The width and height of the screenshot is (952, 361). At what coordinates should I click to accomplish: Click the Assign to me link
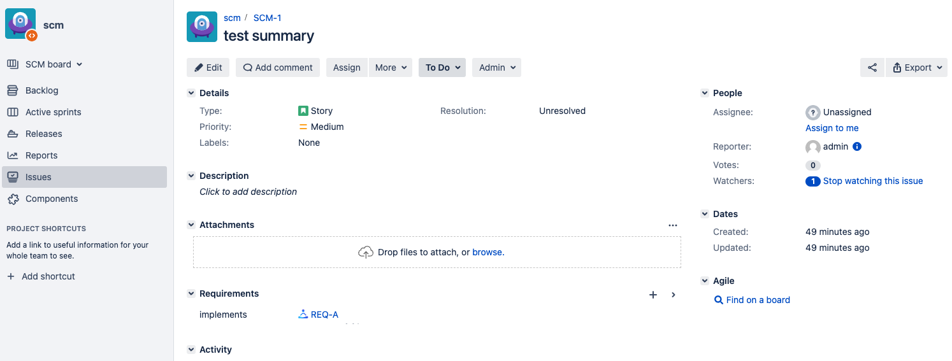tap(832, 128)
